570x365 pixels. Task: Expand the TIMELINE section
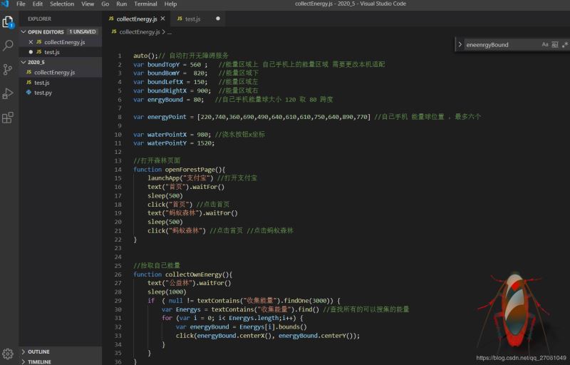pos(39,361)
